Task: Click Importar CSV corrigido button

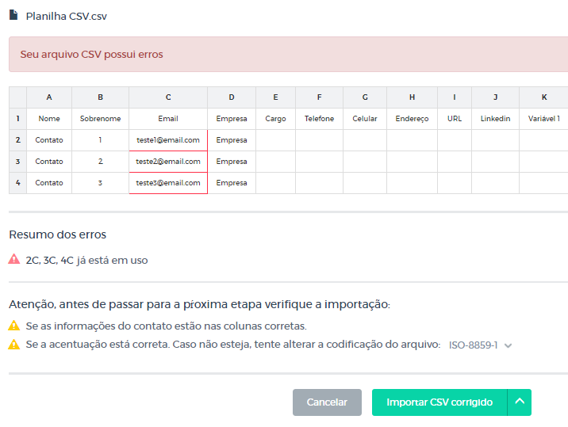Action: (x=439, y=402)
